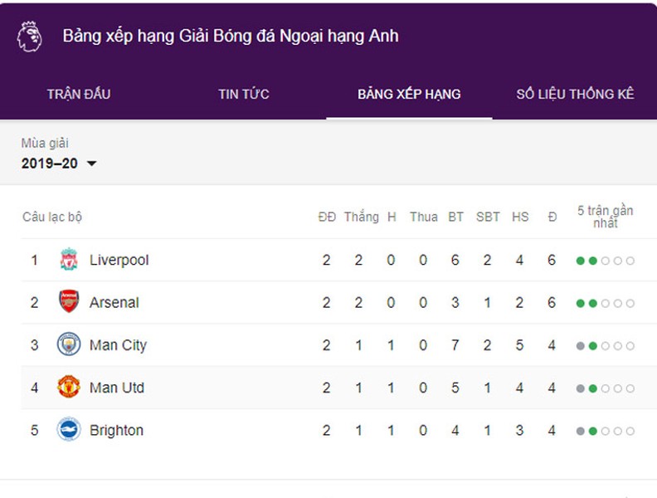657x498 pixels.
Task: Switch to the TRẬN ĐẤU tab
Action: (79, 94)
